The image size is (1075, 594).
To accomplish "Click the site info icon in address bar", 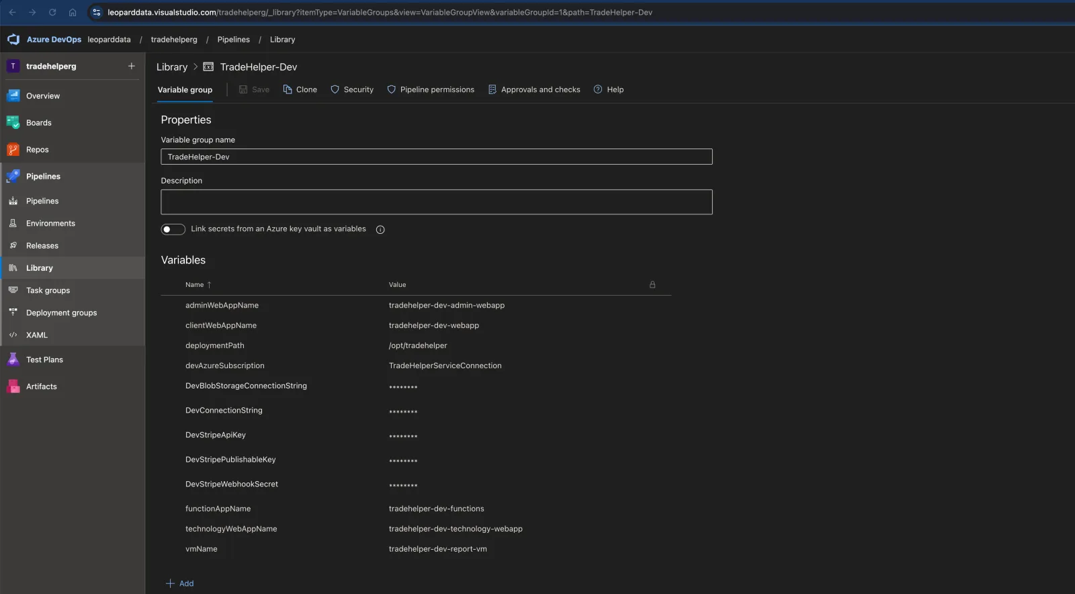I will coord(97,12).
